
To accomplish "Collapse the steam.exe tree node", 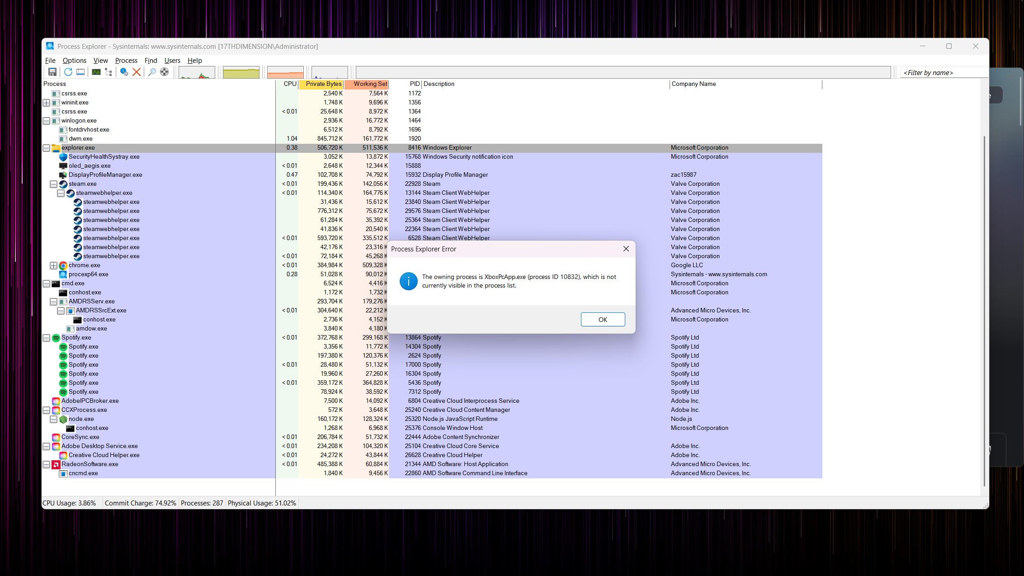I will point(53,184).
